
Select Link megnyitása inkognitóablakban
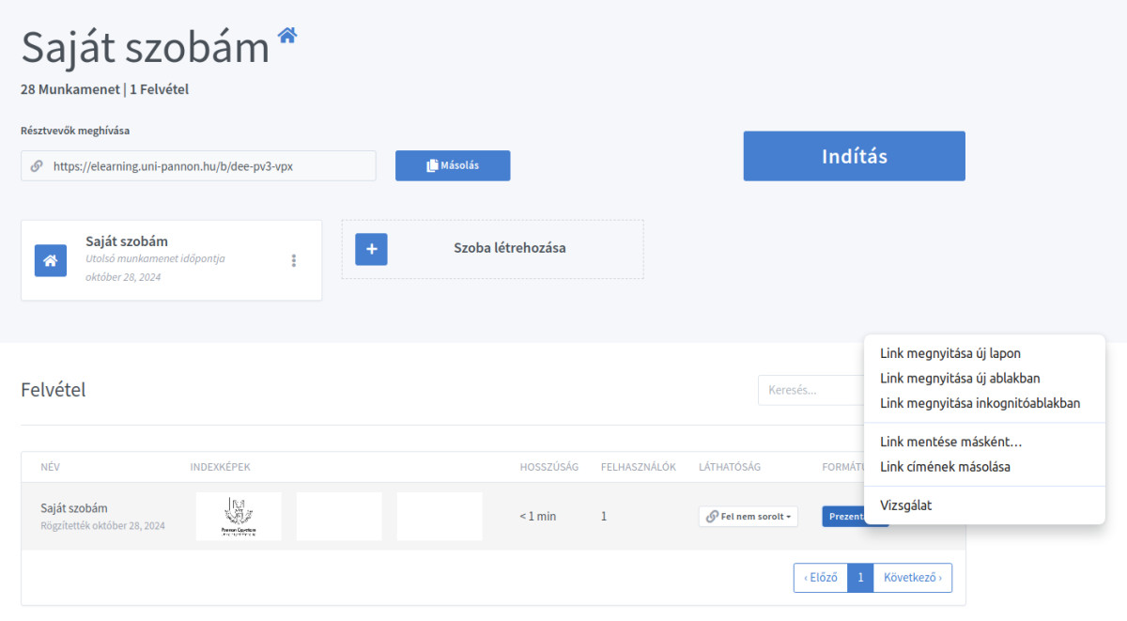pos(980,403)
